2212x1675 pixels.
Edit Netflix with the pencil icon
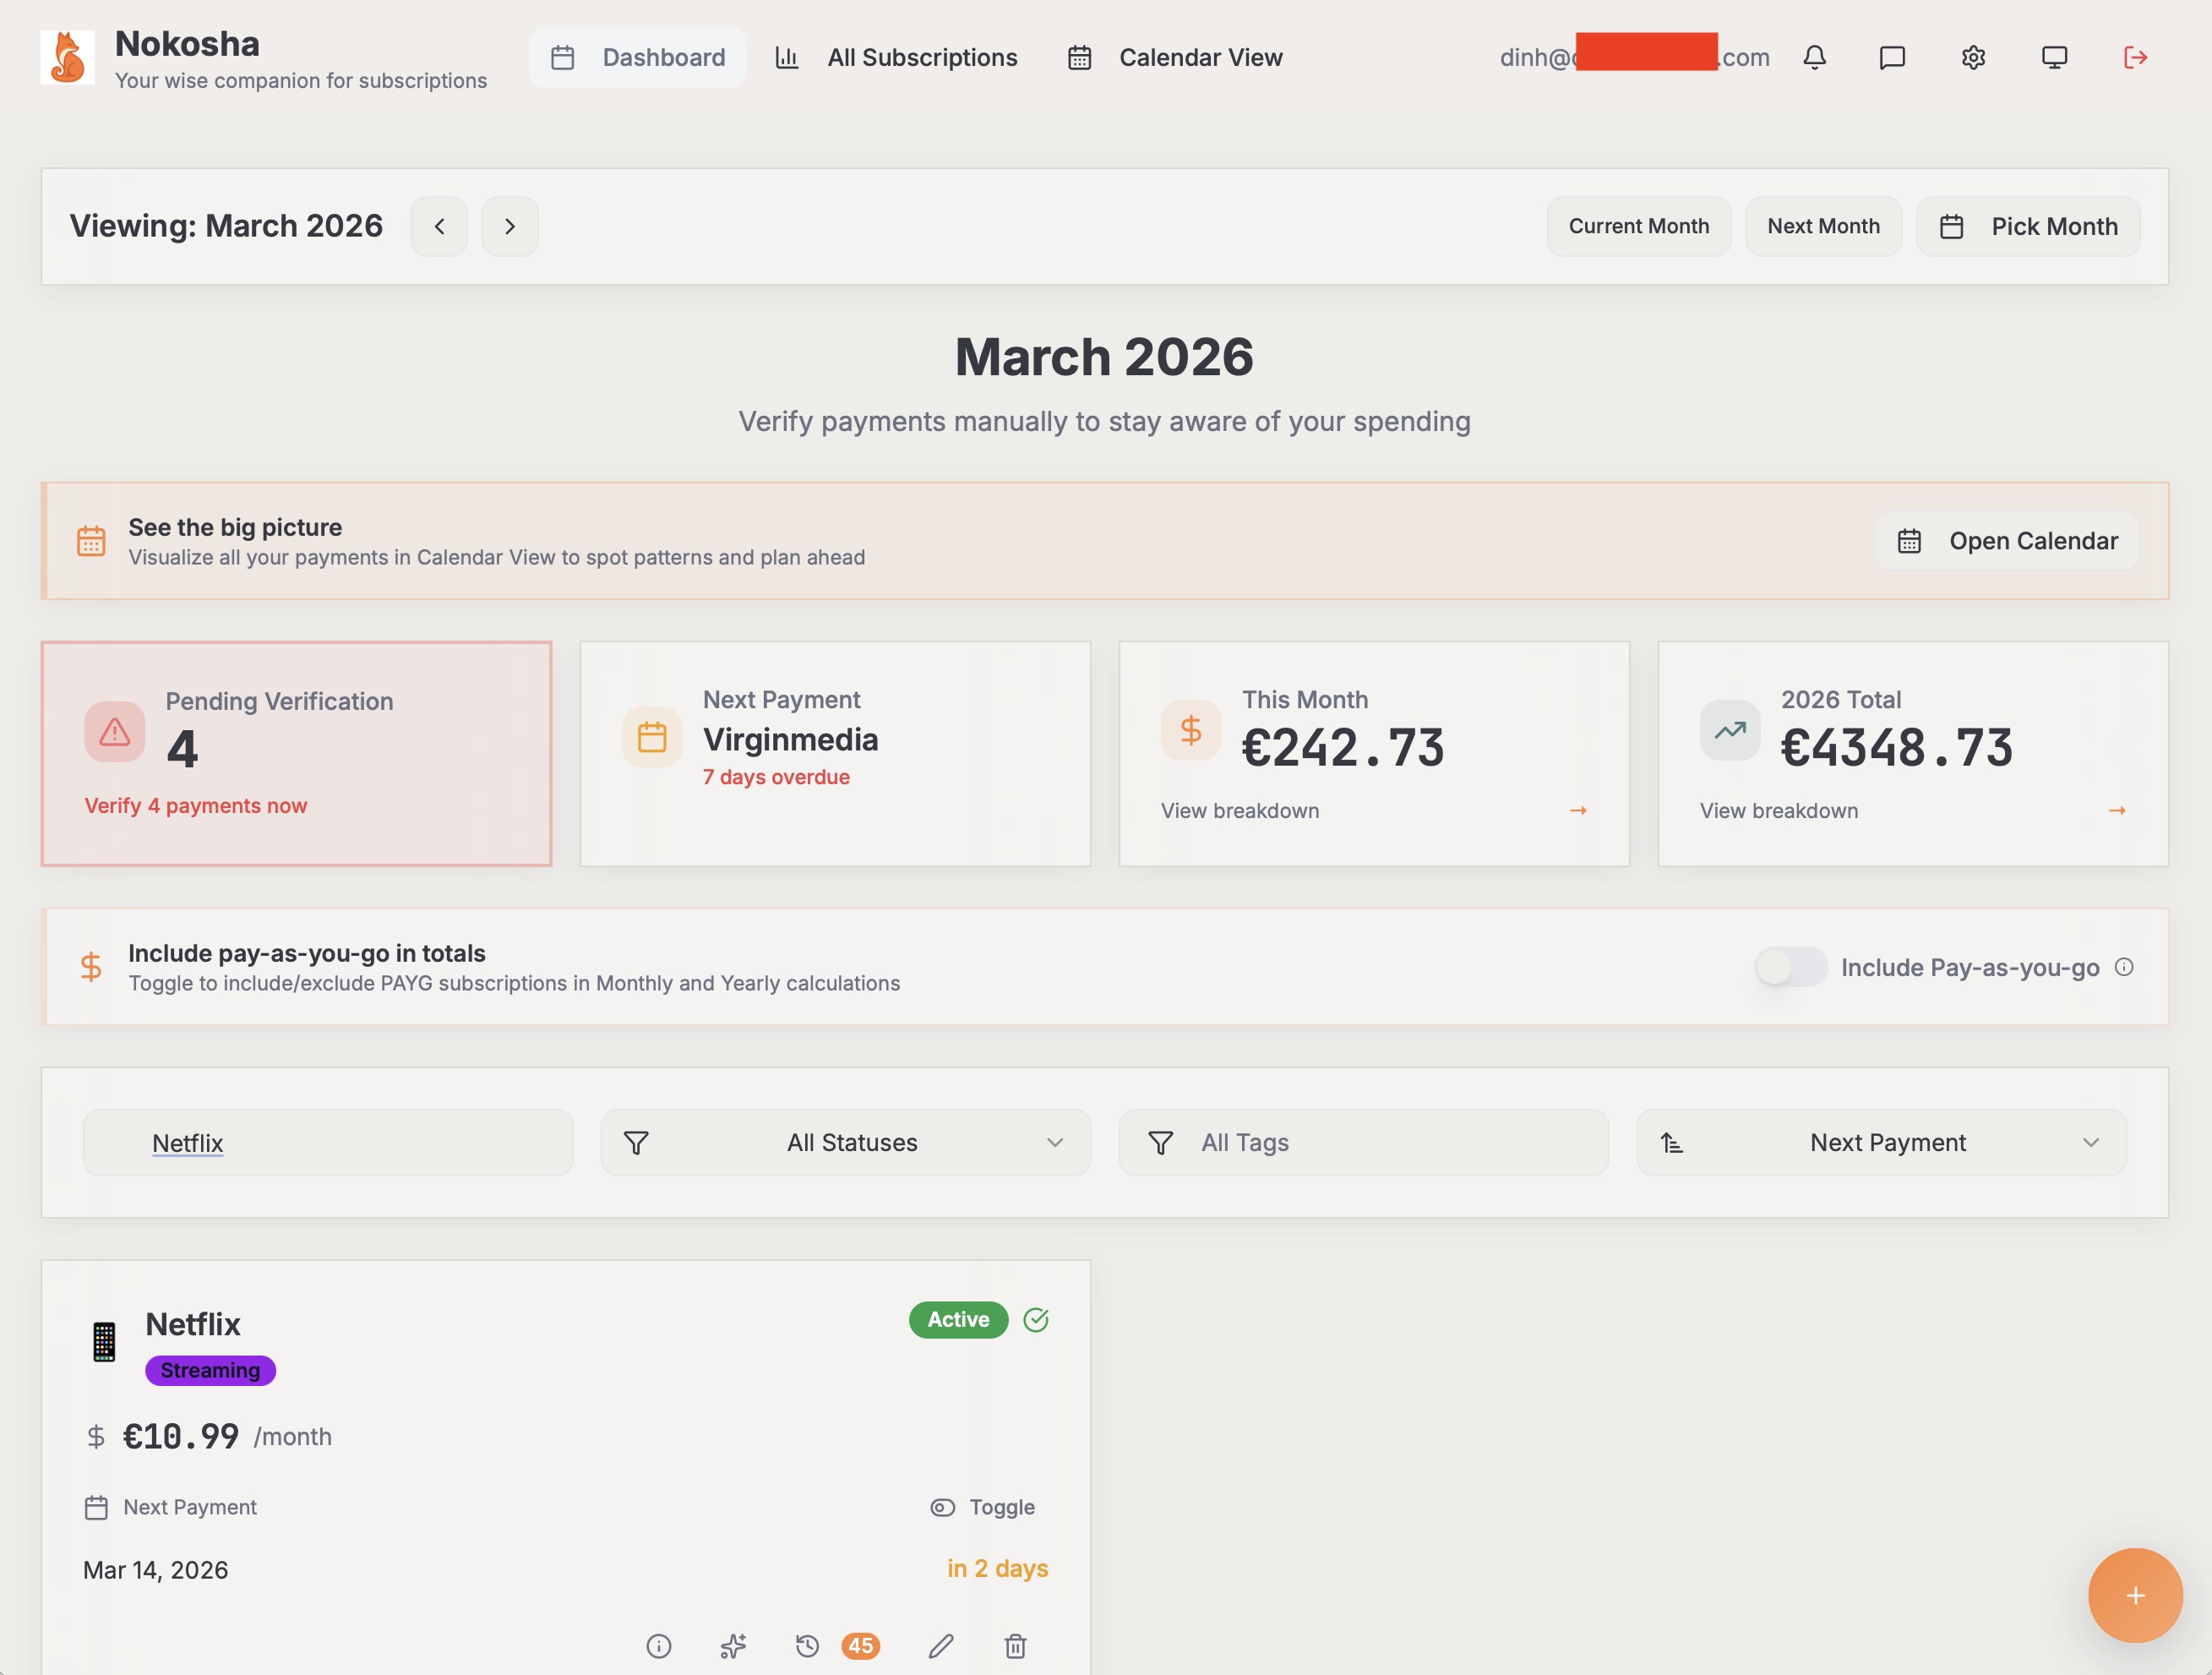(941, 1646)
